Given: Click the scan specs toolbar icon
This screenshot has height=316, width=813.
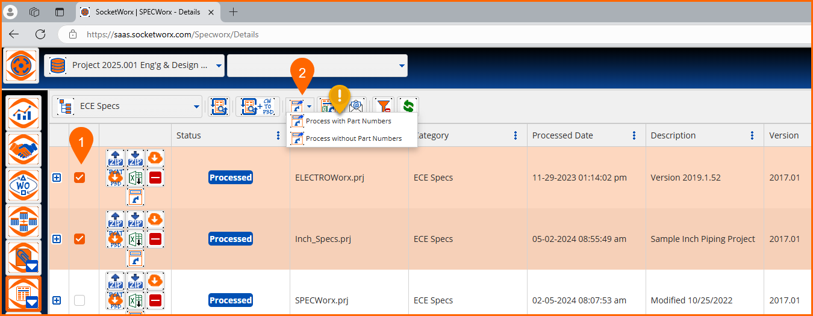Looking at the screenshot, I should 219,107.
